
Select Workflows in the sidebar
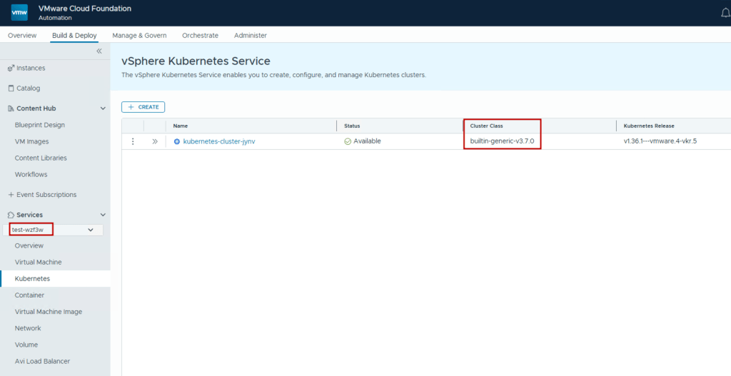click(x=31, y=175)
